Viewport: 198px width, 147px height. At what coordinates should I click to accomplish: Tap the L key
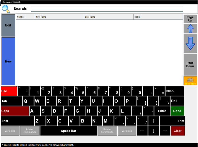click(126, 111)
